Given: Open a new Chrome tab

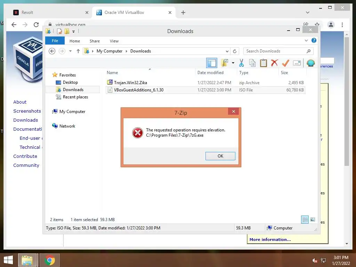Looking at the screenshot, I should [x=183, y=13].
